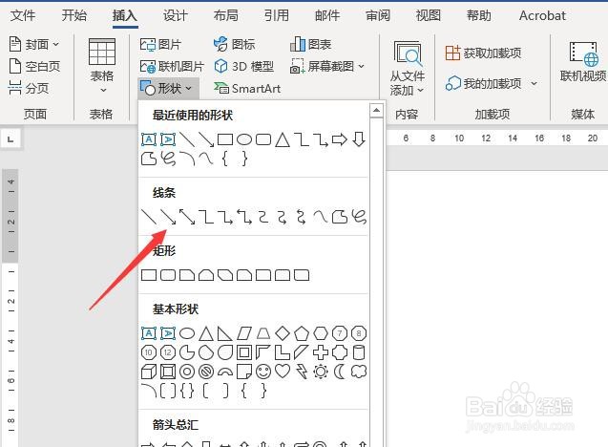608x447 pixels.
Task: Select the pentagon in 基本形状
Action: point(302,333)
